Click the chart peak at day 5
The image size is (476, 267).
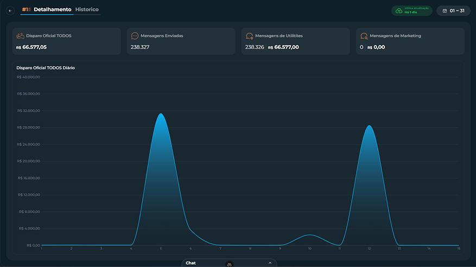tap(161, 114)
